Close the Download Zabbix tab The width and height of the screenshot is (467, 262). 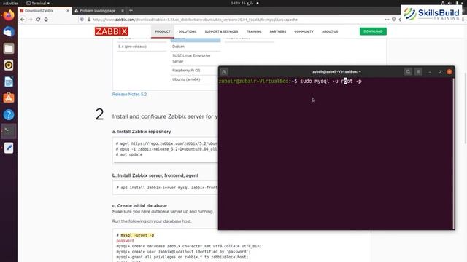[x=68, y=11]
